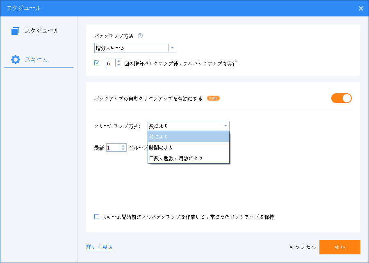Click the はい confirm button
This screenshot has height=263, width=369.
click(x=339, y=247)
